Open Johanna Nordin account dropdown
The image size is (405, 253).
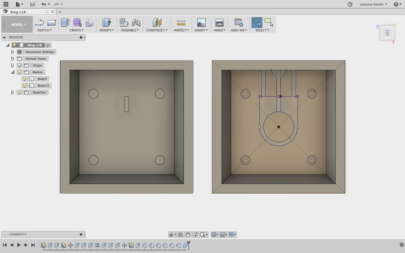coord(373,4)
